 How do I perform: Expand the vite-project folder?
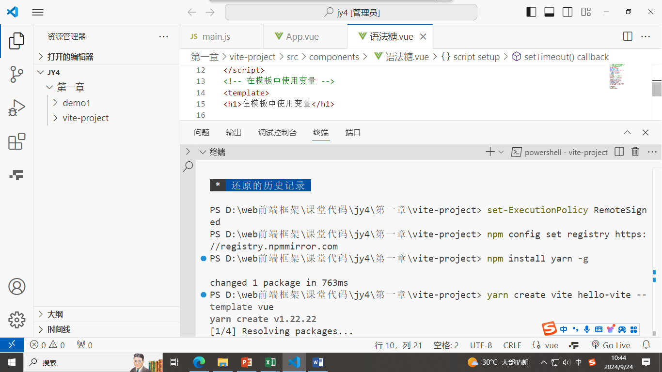(x=107, y=118)
